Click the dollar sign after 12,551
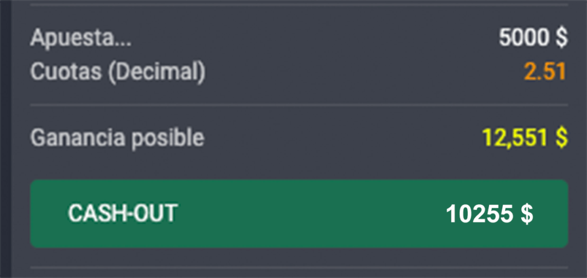Viewport: 587px width, 278px height. [561, 137]
